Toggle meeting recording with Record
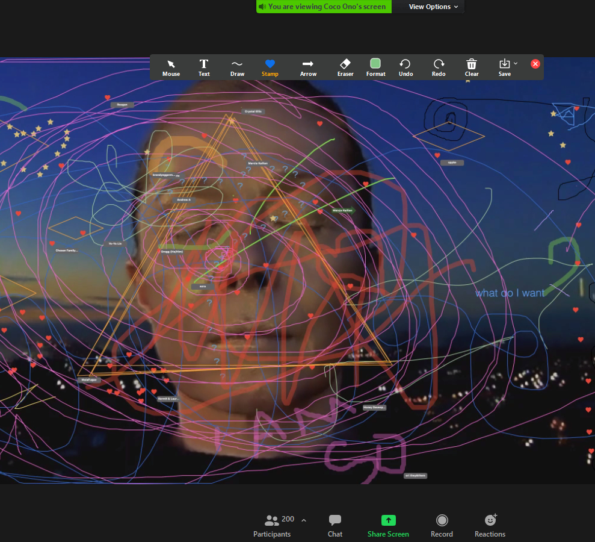The height and width of the screenshot is (542, 595). tap(442, 525)
